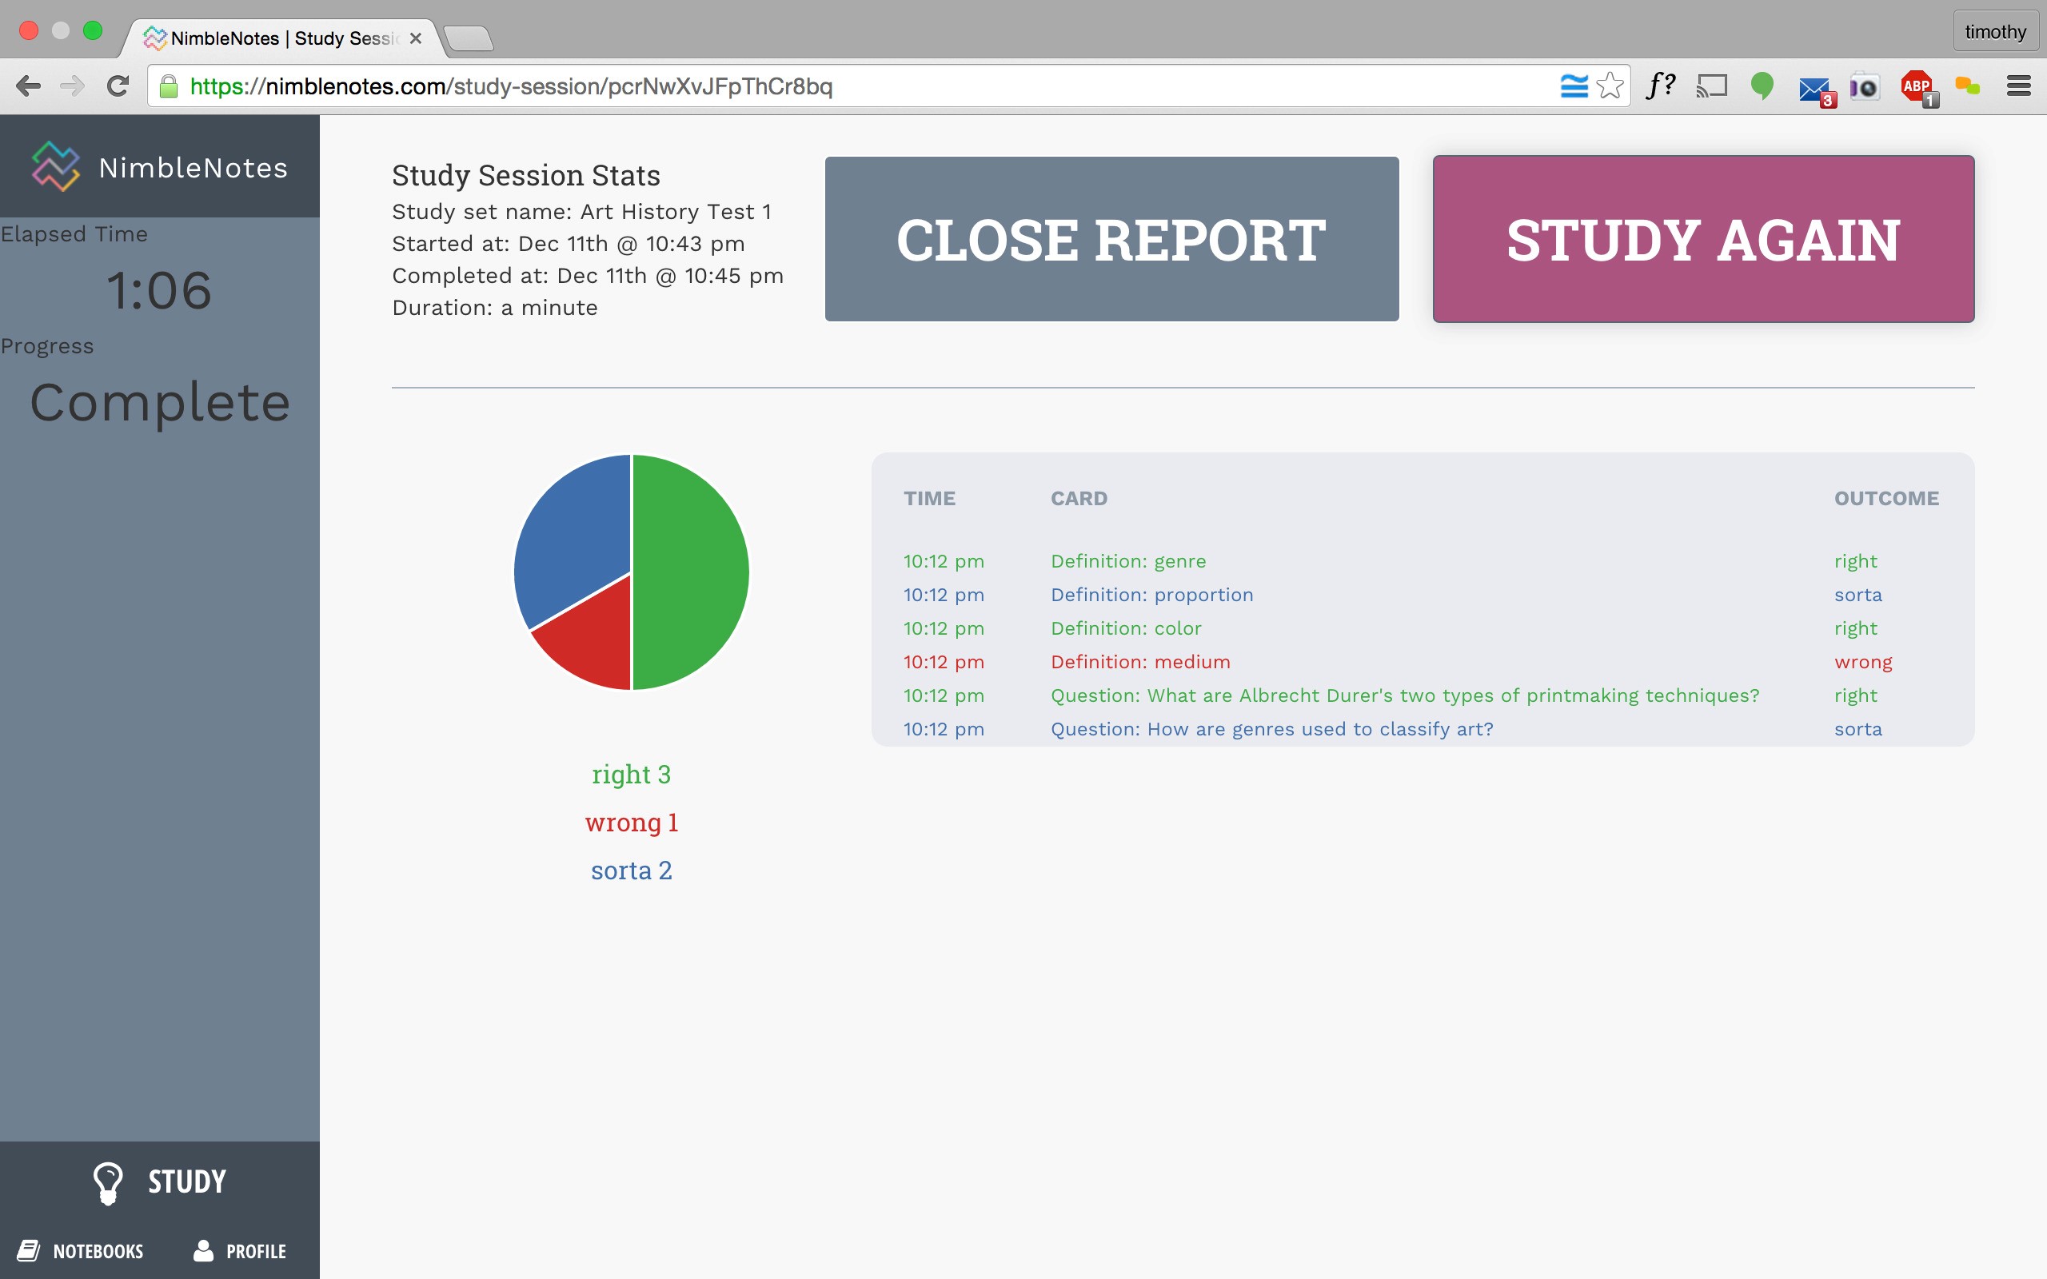
Task: Open the Chrome hamburger menu
Action: [x=2018, y=86]
